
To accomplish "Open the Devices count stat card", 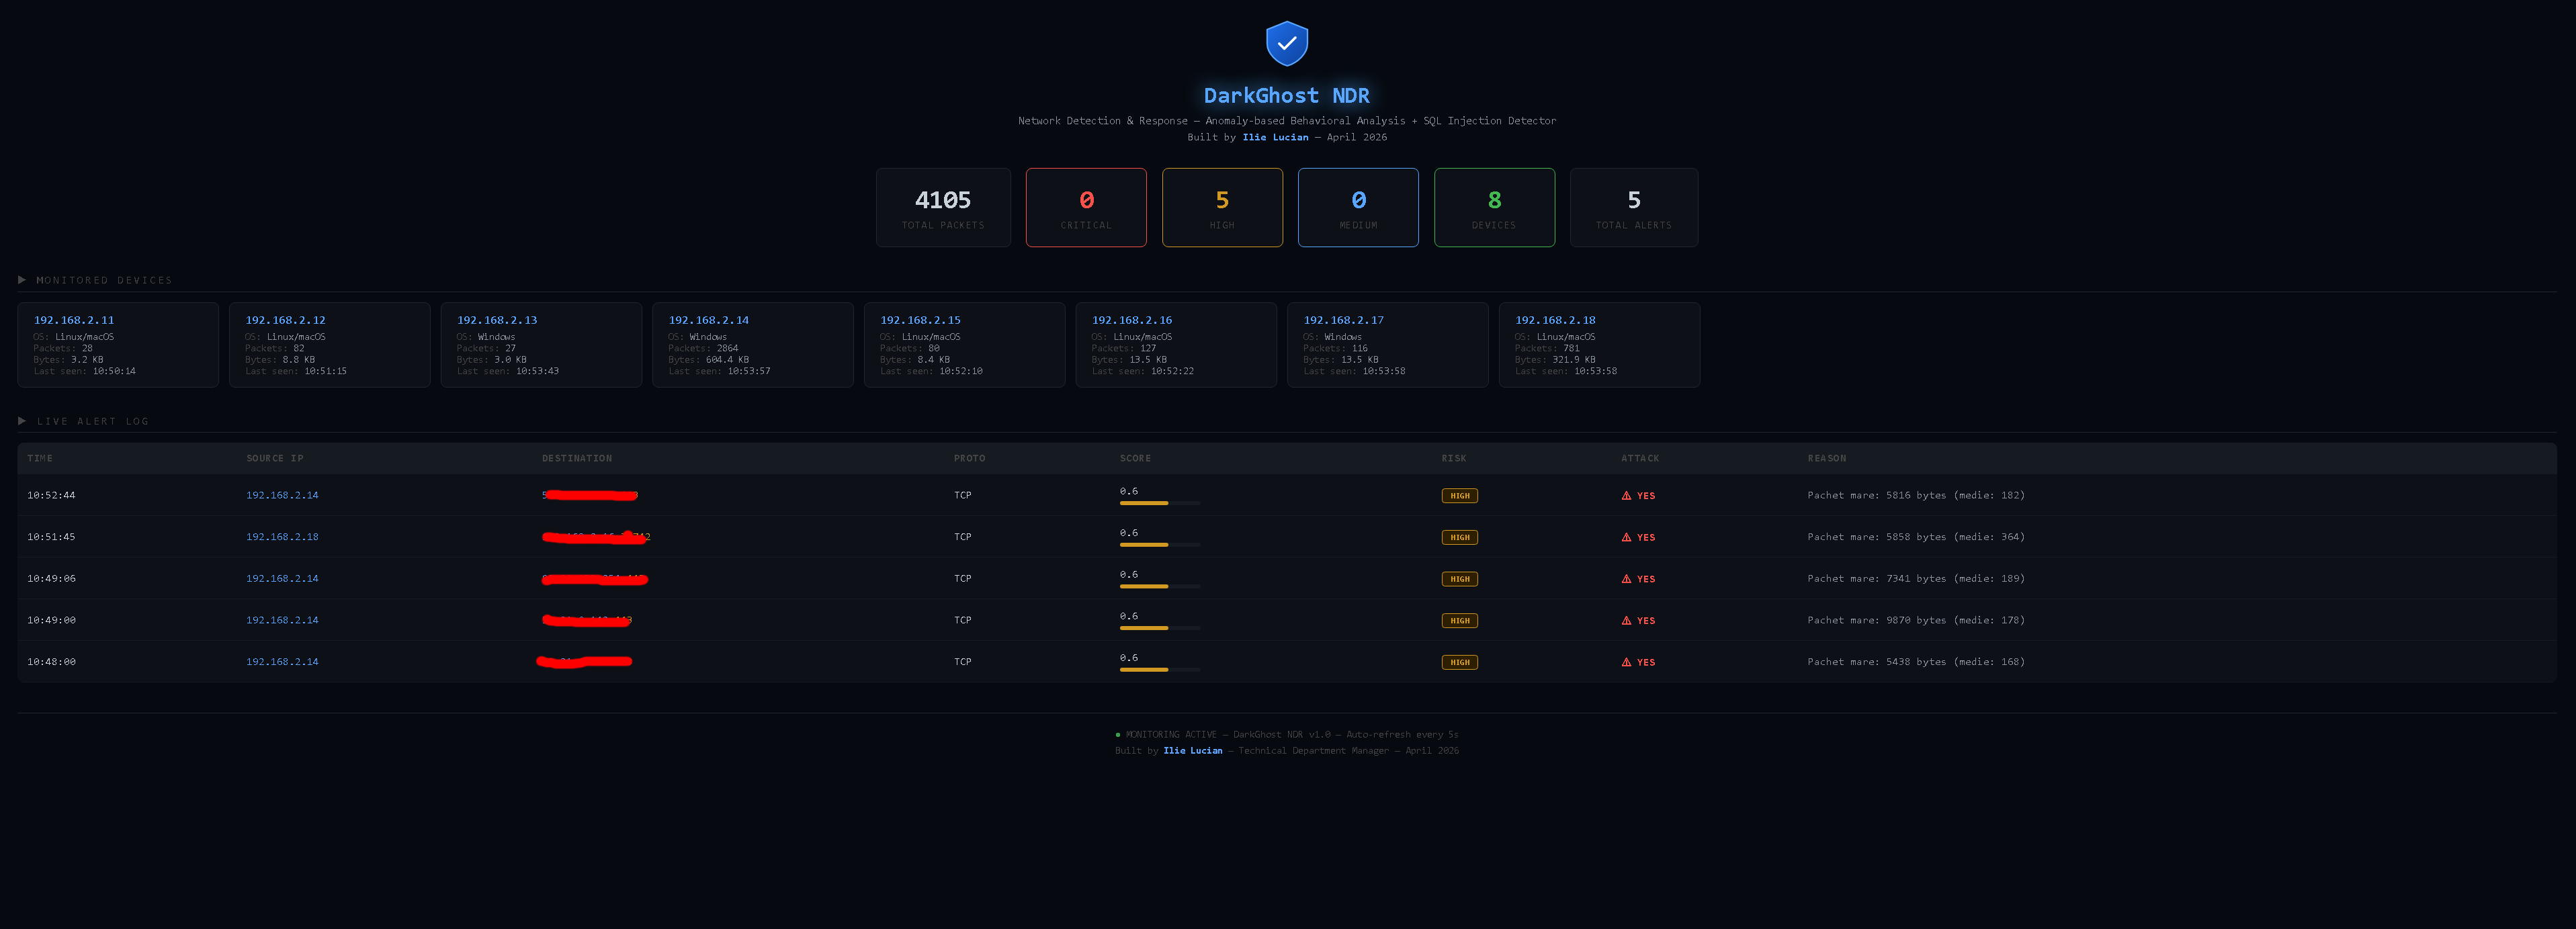I will [x=1493, y=207].
